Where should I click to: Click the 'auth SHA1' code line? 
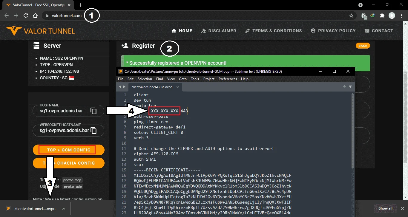pyautogui.click(x=145, y=159)
